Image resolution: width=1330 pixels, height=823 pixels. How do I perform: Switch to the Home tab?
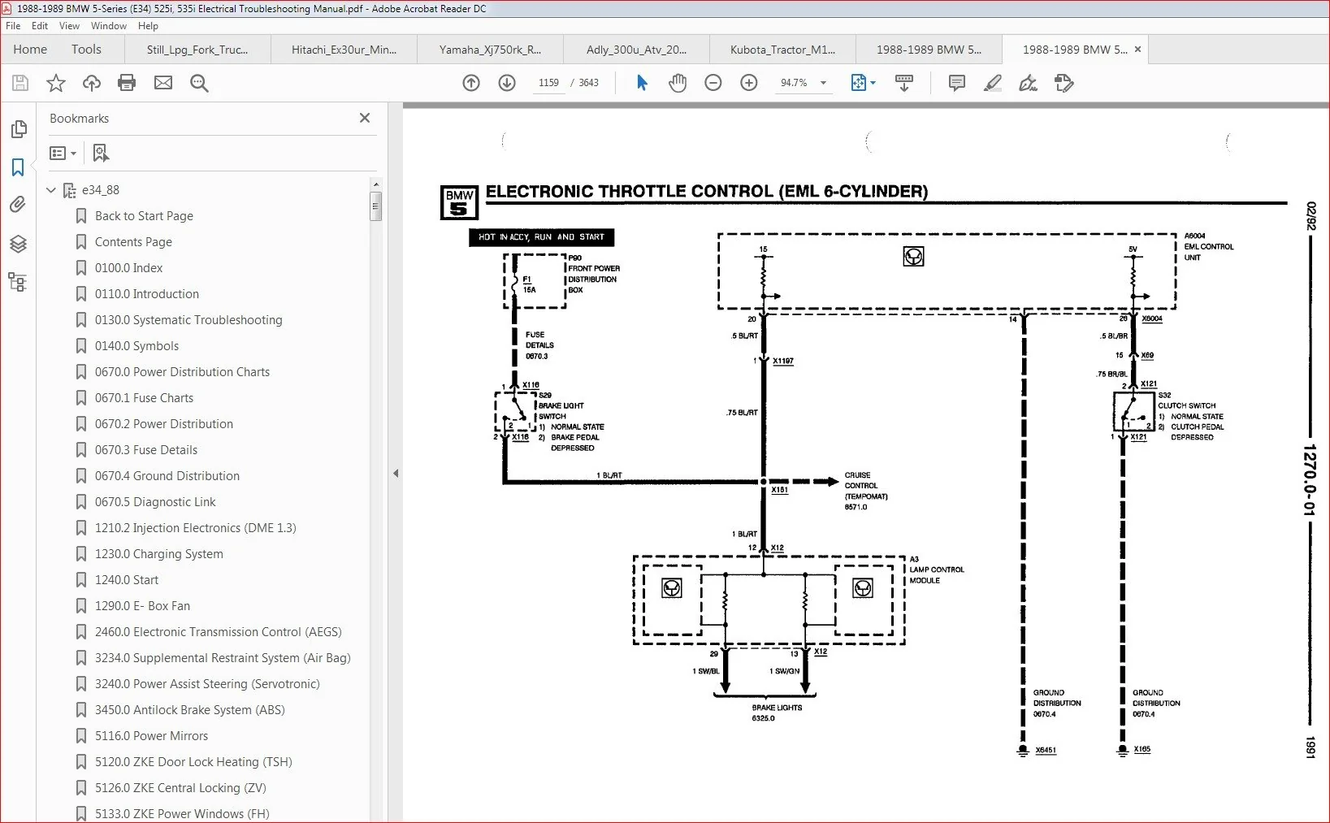pyautogui.click(x=30, y=50)
